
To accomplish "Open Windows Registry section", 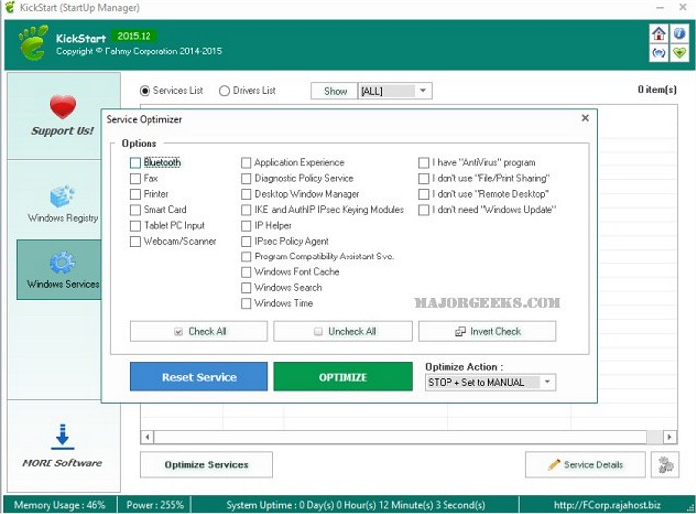I will coord(62,205).
